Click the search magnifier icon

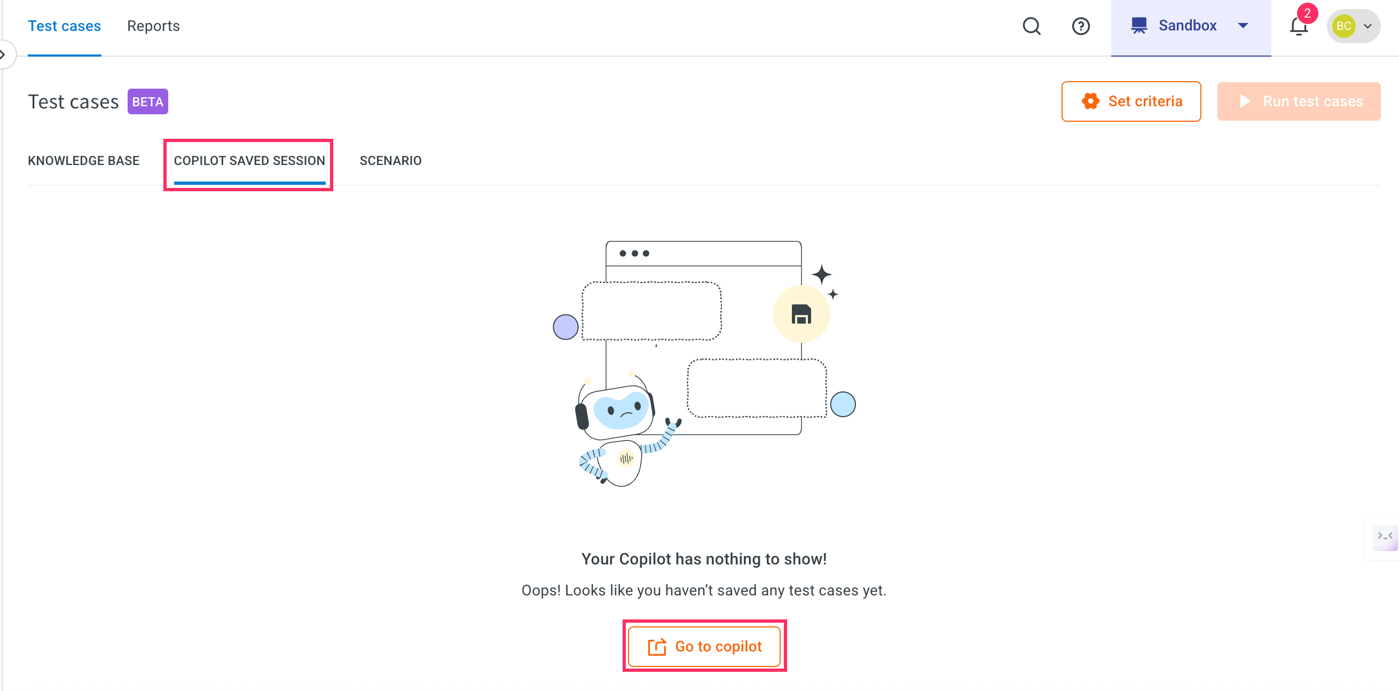tap(1031, 26)
